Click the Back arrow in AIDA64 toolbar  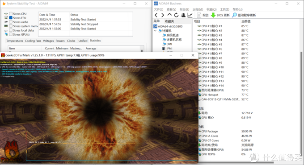point(156,15)
